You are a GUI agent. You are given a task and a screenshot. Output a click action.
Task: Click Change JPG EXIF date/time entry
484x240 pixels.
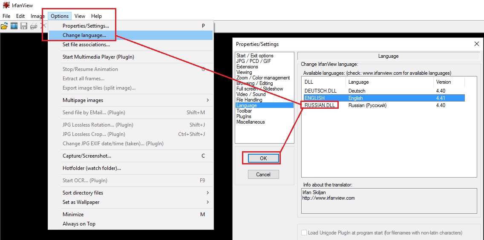[x=130, y=144]
